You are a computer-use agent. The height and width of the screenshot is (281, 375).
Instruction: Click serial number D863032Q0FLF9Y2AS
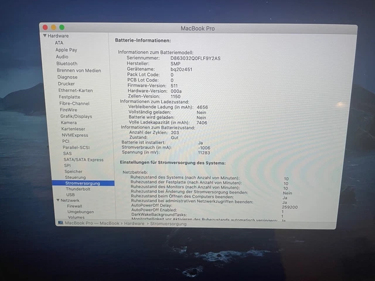[x=195, y=59]
